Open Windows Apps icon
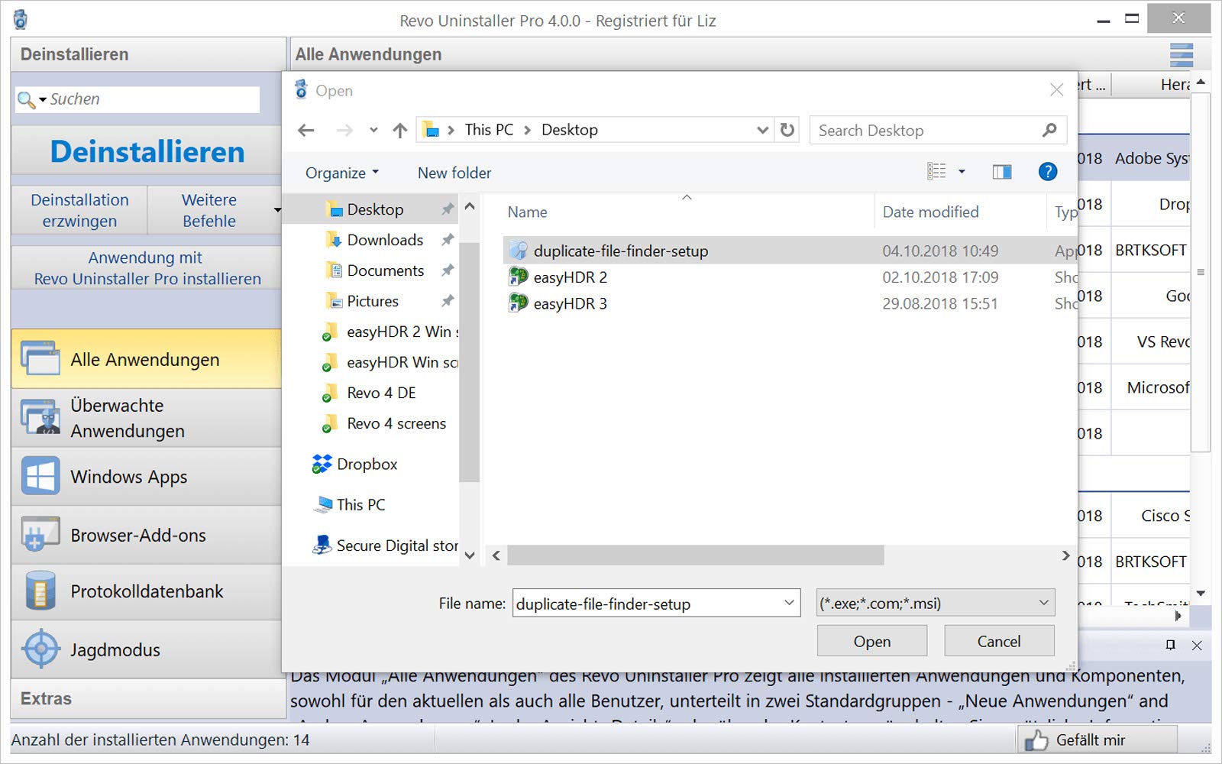The image size is (1222, 764). pyautogui.click(x=40, y=476)
